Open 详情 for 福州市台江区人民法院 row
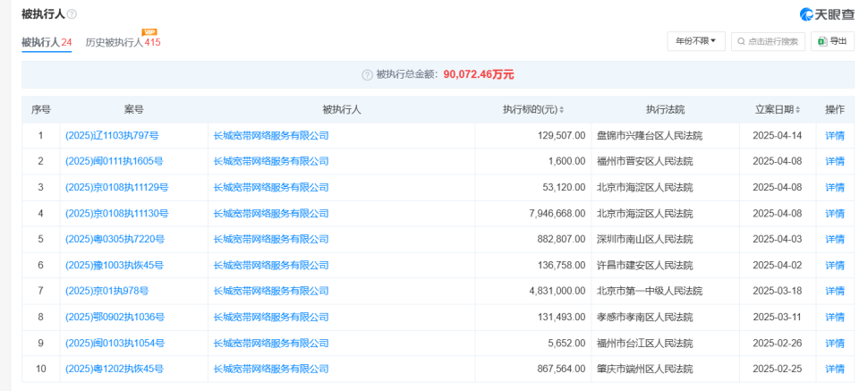859x391 pixels. 835,344
